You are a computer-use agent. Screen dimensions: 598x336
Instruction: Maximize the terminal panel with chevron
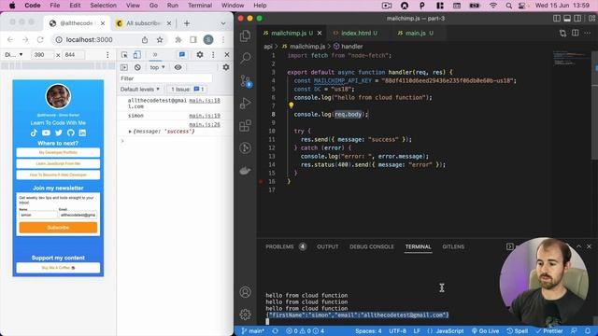(x=579, y=246)
